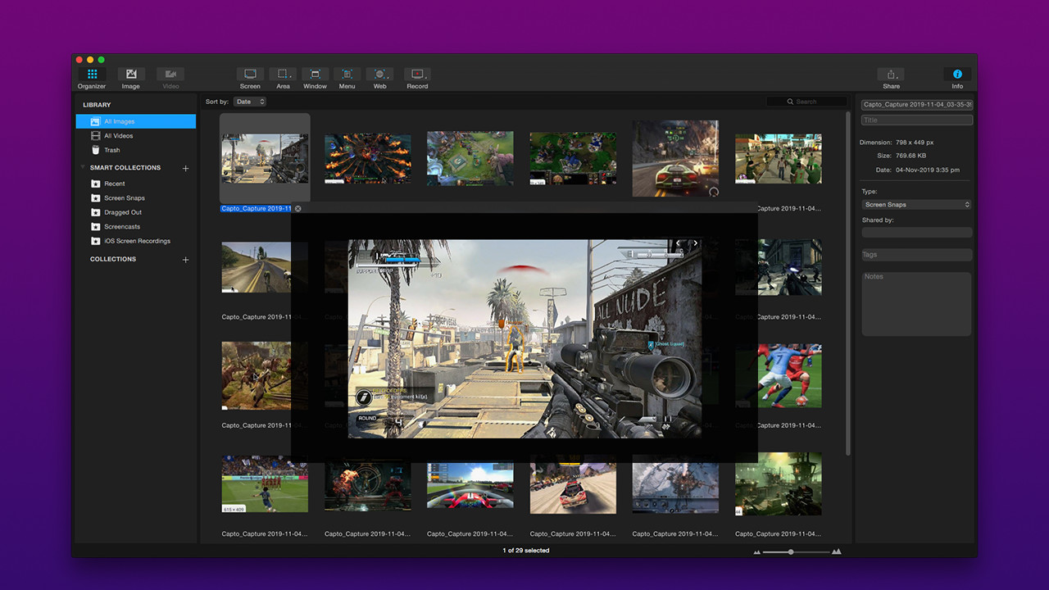Open the Type selector showing Screen Snaps

click(x=916, y=204)
